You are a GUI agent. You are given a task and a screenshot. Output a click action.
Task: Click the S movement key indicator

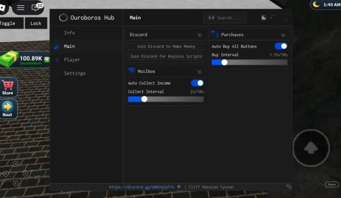coord(16,183)
